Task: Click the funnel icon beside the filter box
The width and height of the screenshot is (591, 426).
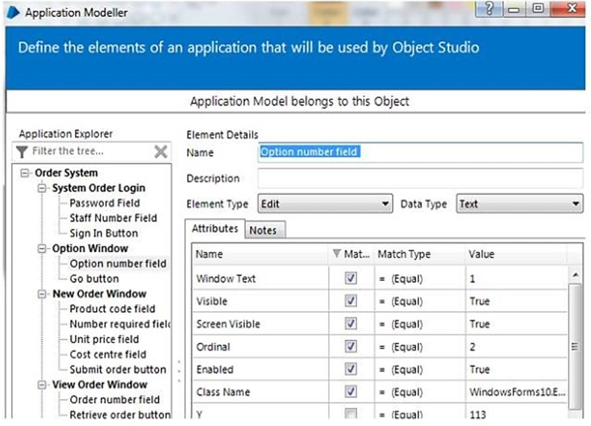Action: click(22, 152)
